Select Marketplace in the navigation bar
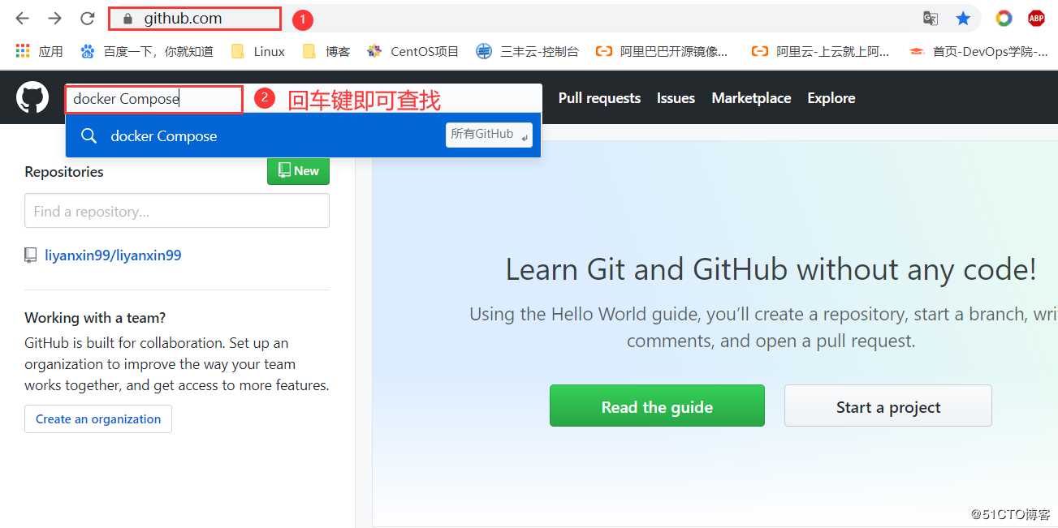 click(x=750, y=97)
